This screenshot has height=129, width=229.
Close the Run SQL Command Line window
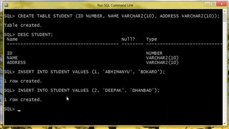(221, 4)
